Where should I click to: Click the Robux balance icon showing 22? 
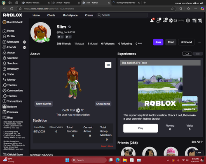(x=171, y=20)
